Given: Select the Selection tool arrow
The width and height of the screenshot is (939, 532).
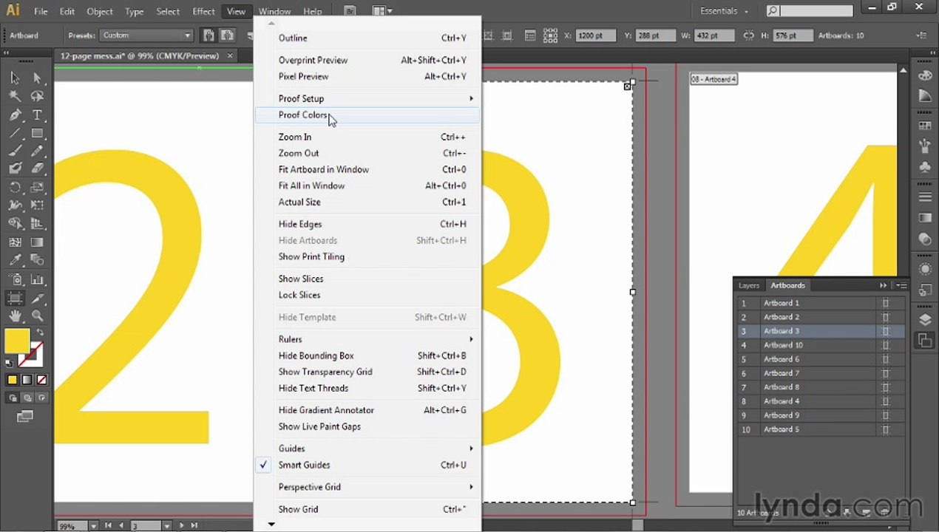Looking at the screenshot, I should coord(15,78).
